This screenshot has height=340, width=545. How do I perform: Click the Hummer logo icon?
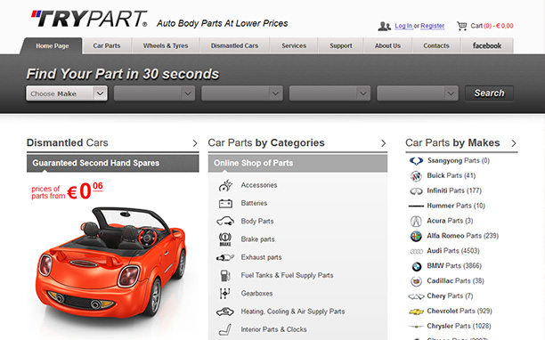[416, 206]
